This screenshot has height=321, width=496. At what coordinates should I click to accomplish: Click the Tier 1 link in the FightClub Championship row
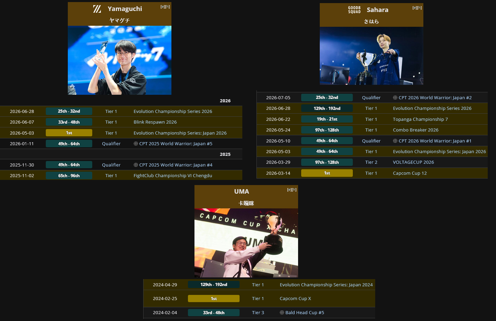click(x=111, y=175)
